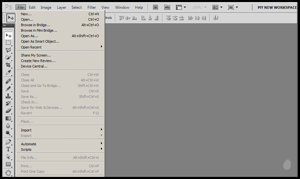Viewport: 300px width, 179px height.
Task: Open the Screen Mode dropdown
Action: point(232,8)
